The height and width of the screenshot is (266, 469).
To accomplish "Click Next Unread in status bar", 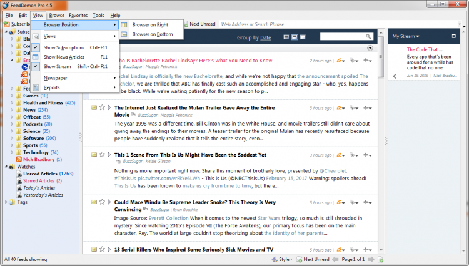I will coord(313,259).
